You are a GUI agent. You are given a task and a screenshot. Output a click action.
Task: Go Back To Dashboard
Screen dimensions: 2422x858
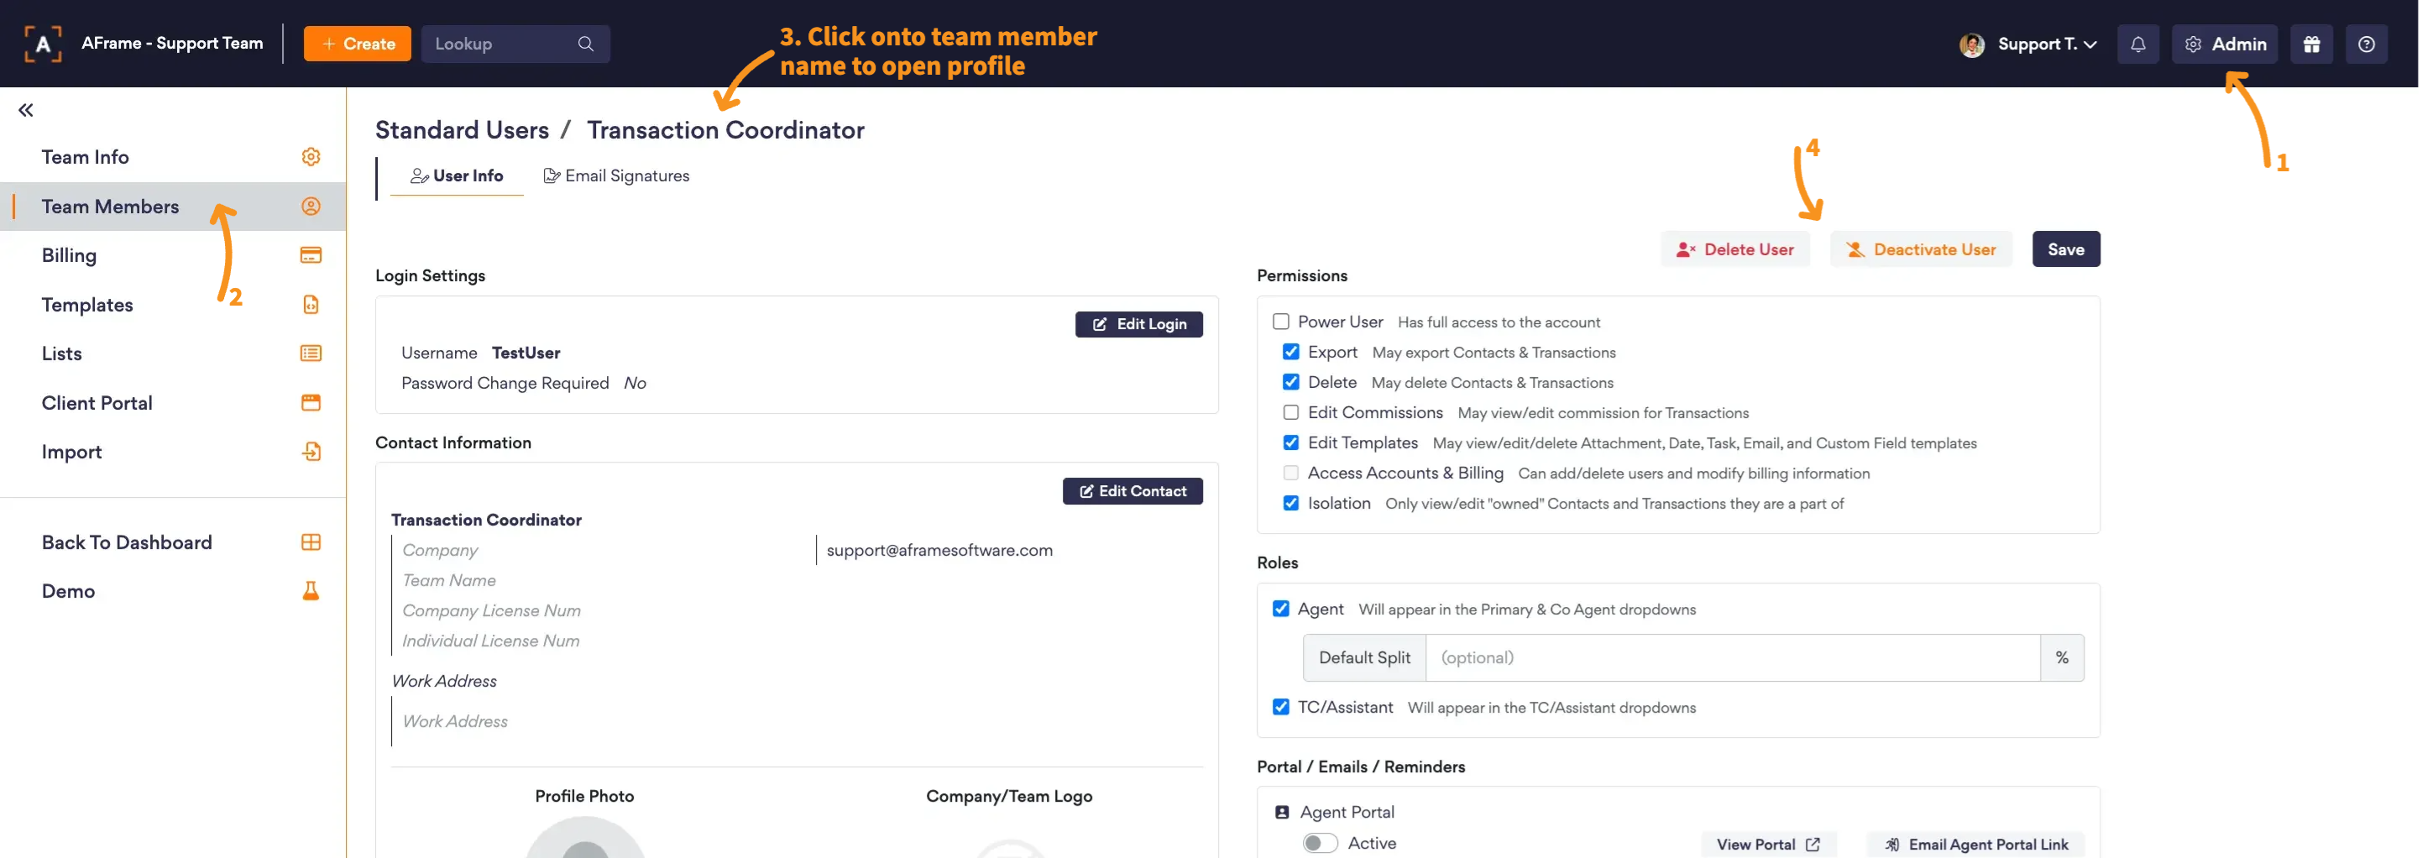tap(173, 542)
